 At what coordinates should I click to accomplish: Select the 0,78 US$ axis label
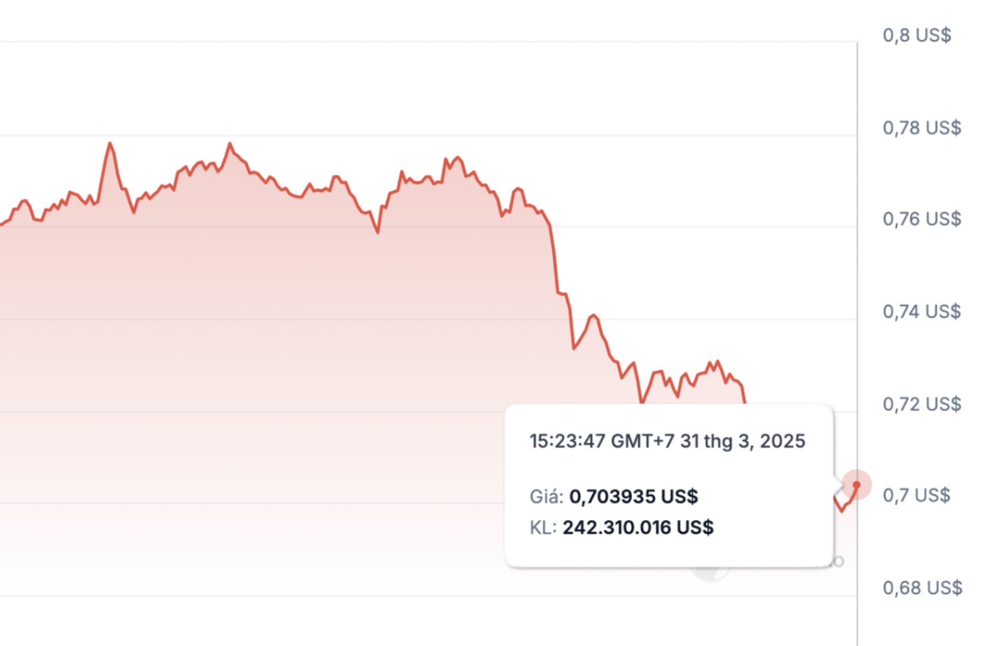coord(921,128)
